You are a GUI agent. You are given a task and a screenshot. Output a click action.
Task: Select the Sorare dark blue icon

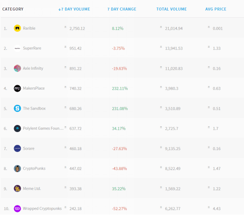click(17, 148)
